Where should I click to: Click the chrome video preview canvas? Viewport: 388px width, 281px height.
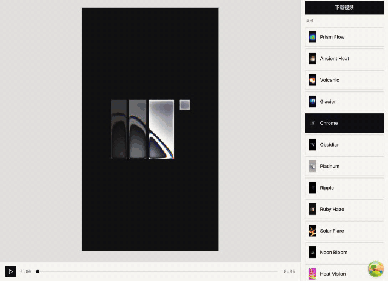coord(150,129)
